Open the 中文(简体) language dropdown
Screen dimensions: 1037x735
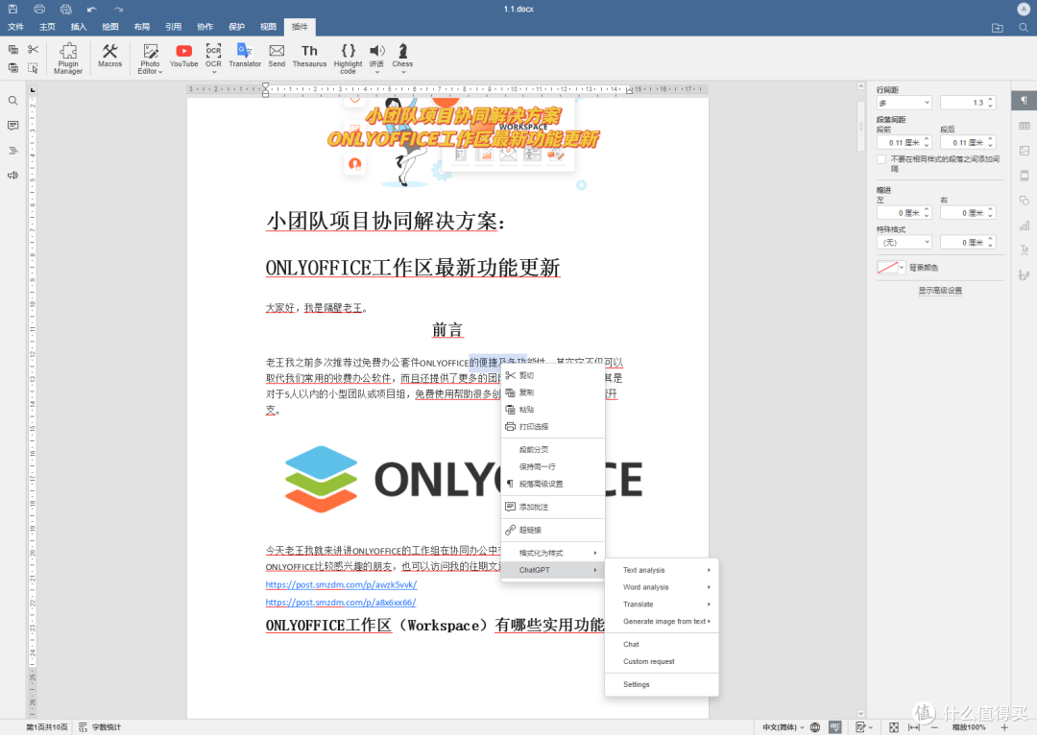click(x=784, y=727)
